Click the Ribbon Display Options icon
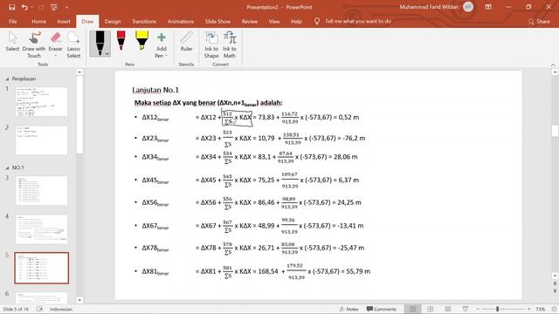 point(488,7)
